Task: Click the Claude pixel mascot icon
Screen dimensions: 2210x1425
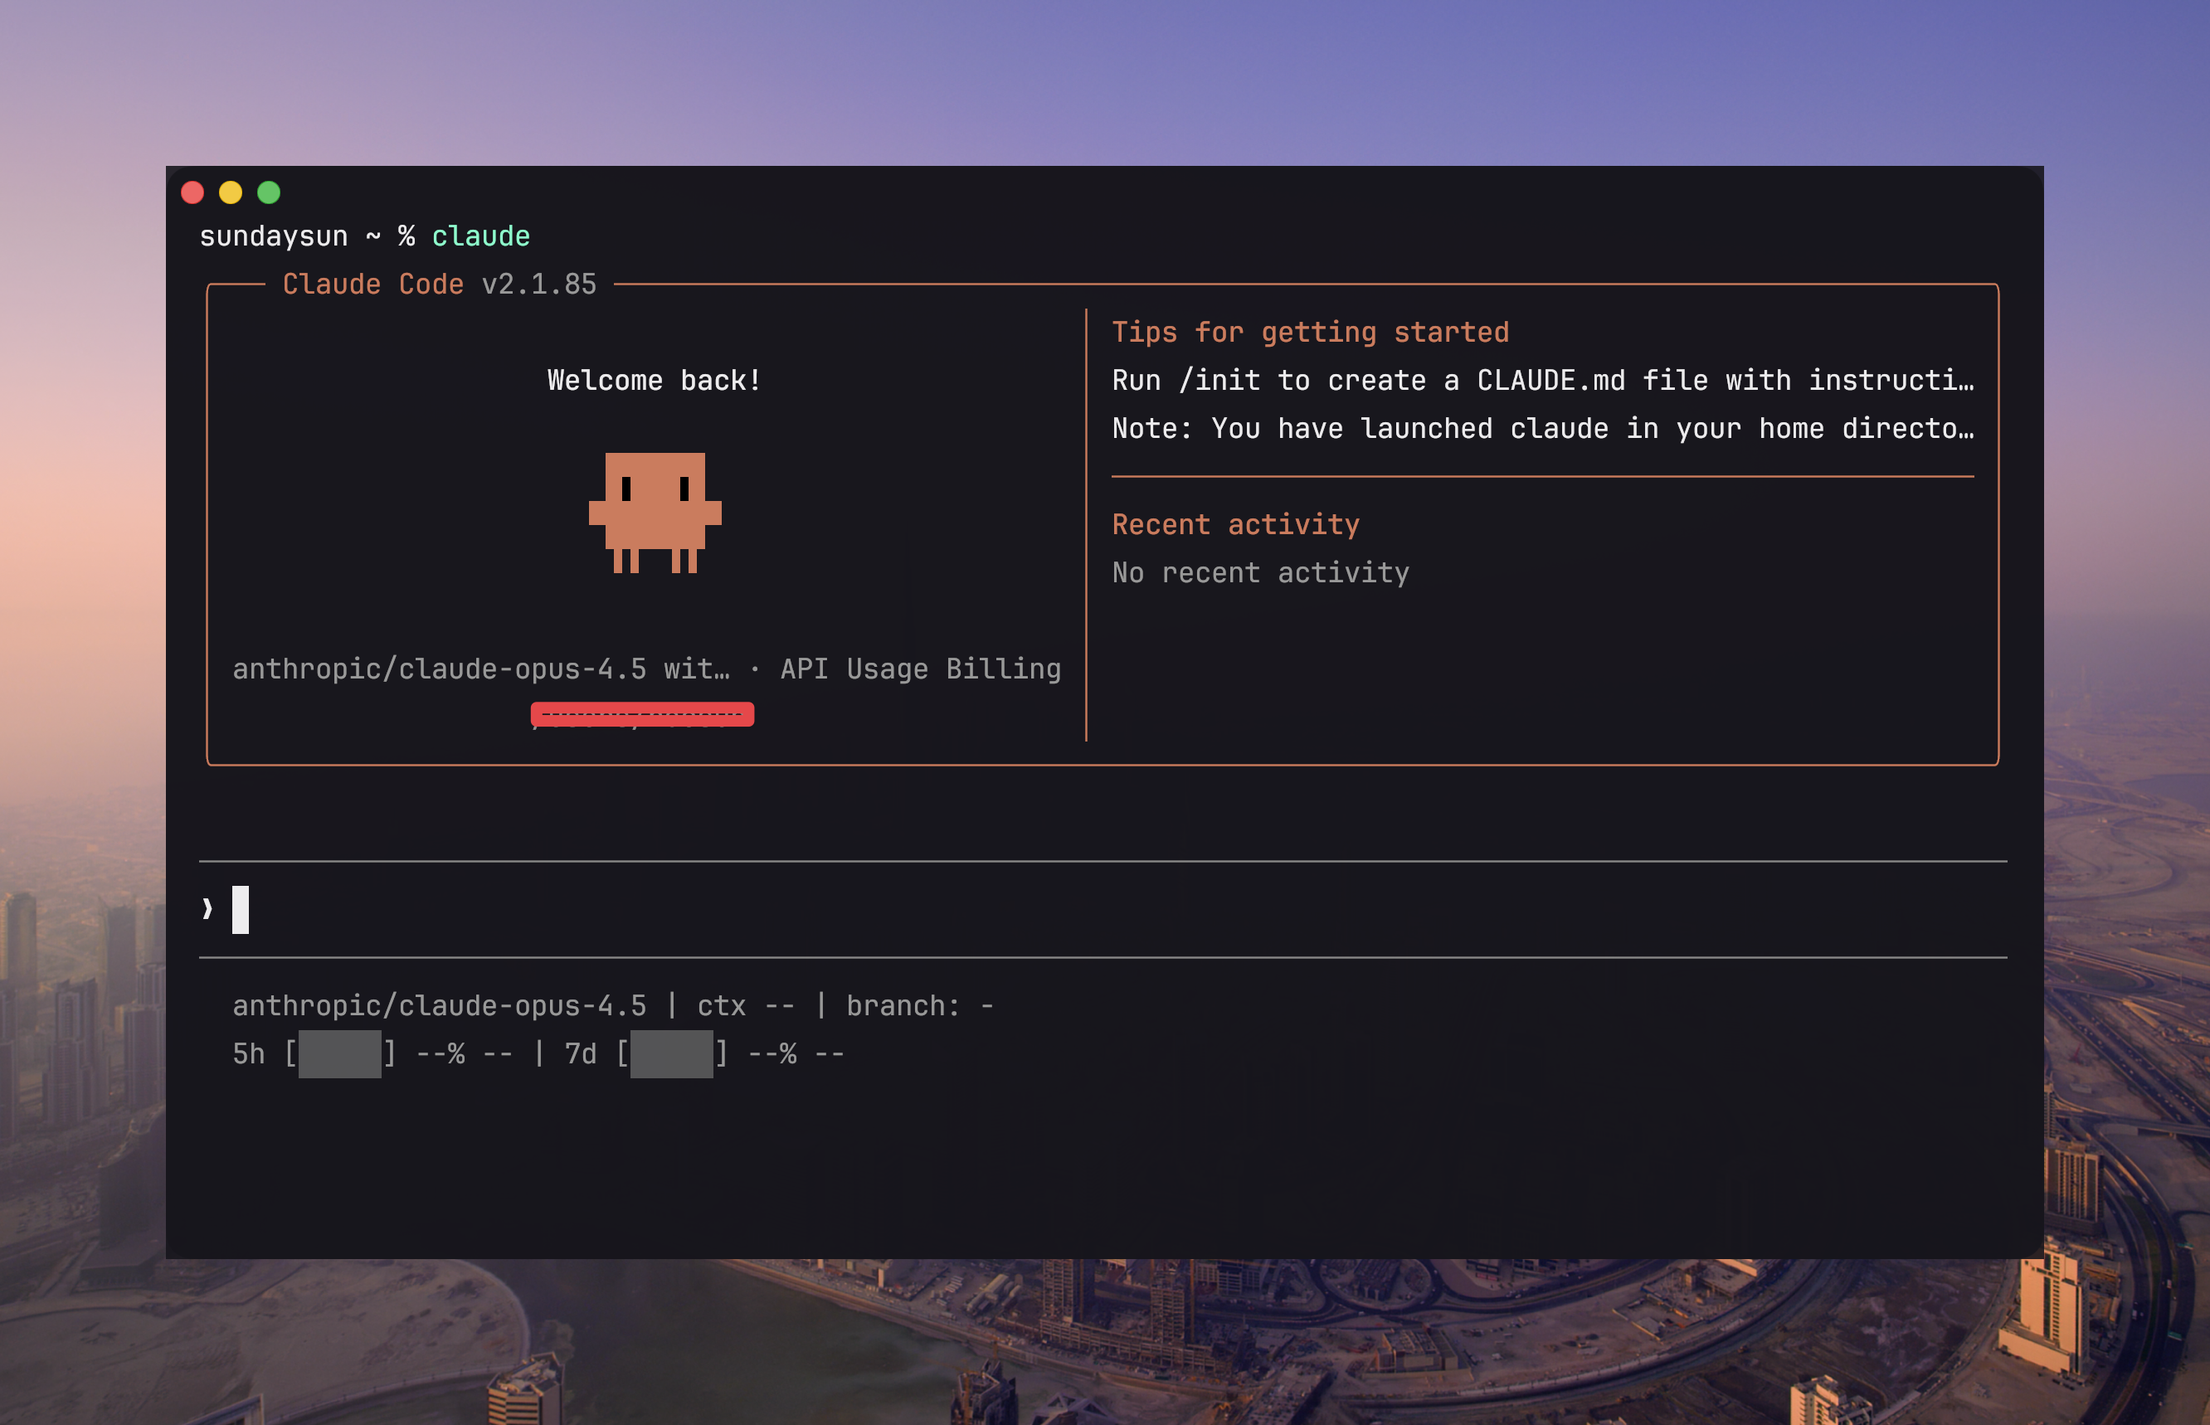Action: pyautogui.click(x=655, y=512)
